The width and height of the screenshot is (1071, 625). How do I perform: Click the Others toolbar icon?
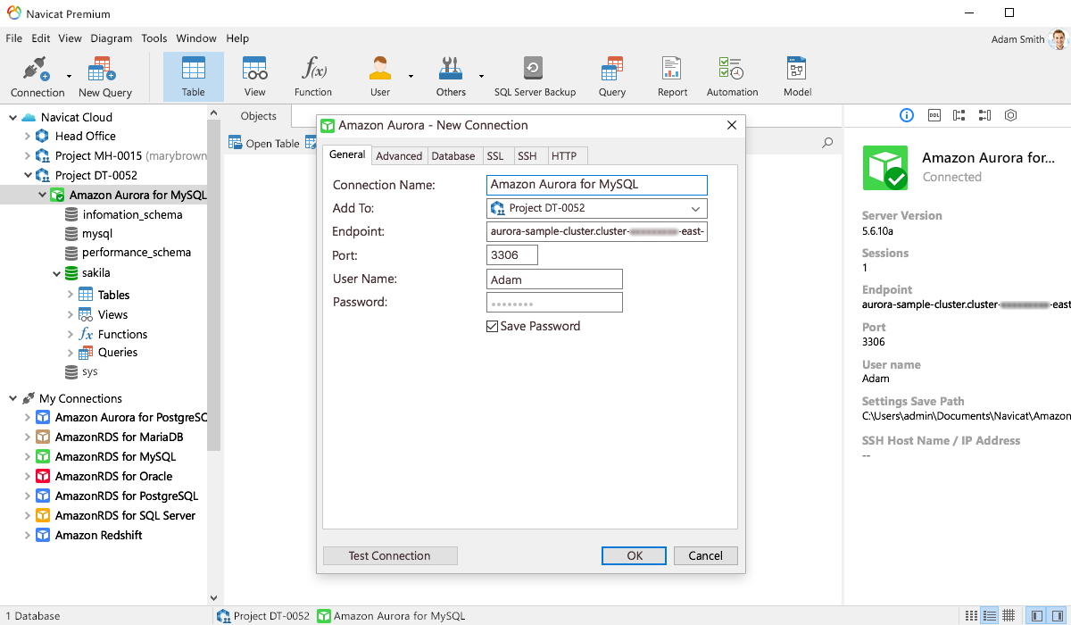point(451,70)
